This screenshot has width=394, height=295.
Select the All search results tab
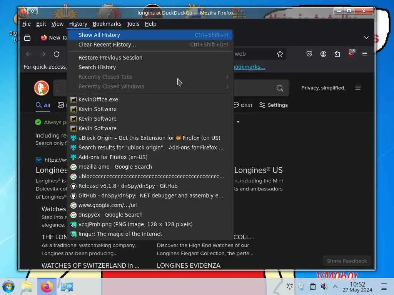coord(43,105)
